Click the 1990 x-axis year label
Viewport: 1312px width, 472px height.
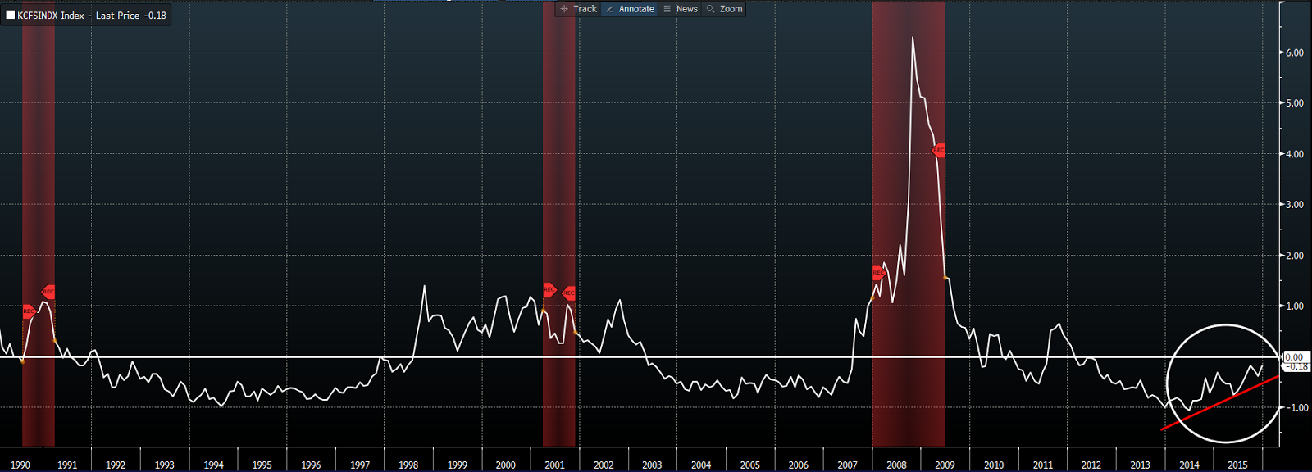tap(20, 465)
